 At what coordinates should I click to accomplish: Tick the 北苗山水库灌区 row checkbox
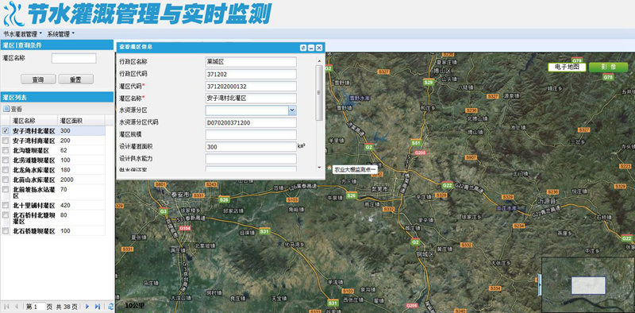coord(6,180)
